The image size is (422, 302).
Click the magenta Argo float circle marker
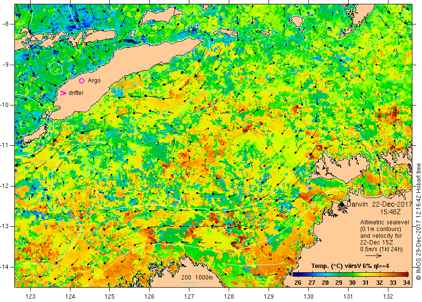[x=82, y=81]
